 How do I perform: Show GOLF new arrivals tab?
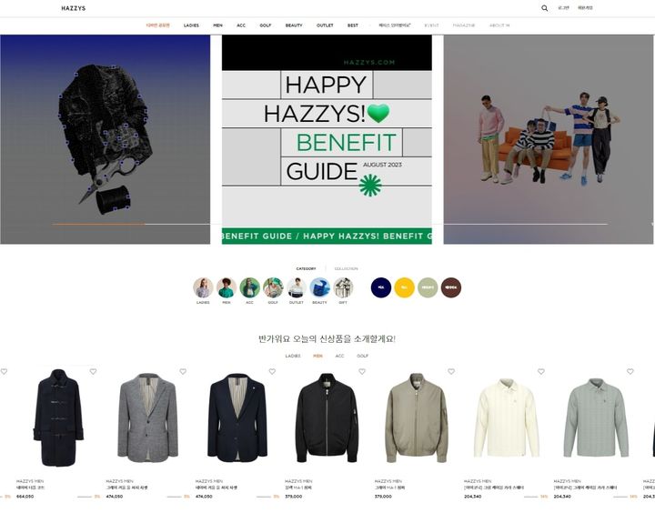[x=362, y=356]
